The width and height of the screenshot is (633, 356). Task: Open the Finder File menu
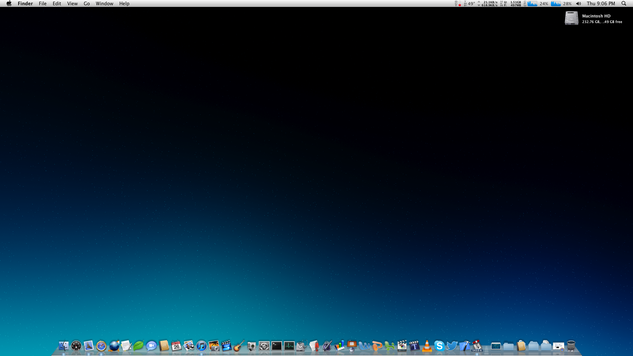[43, 4]
